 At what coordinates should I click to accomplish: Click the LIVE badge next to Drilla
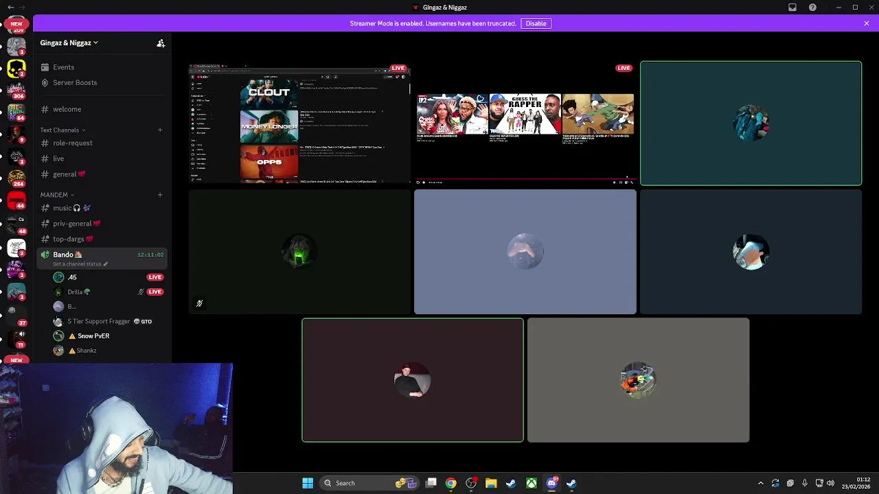155,292
